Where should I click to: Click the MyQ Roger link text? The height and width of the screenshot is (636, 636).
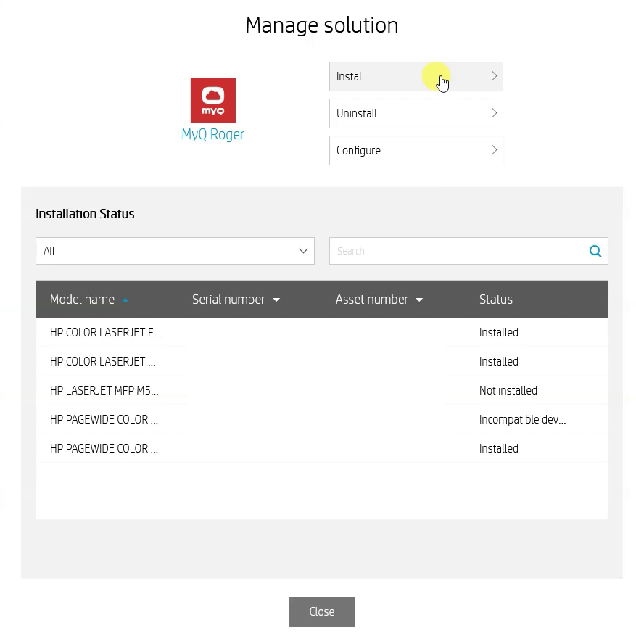[x=212, y=134]
